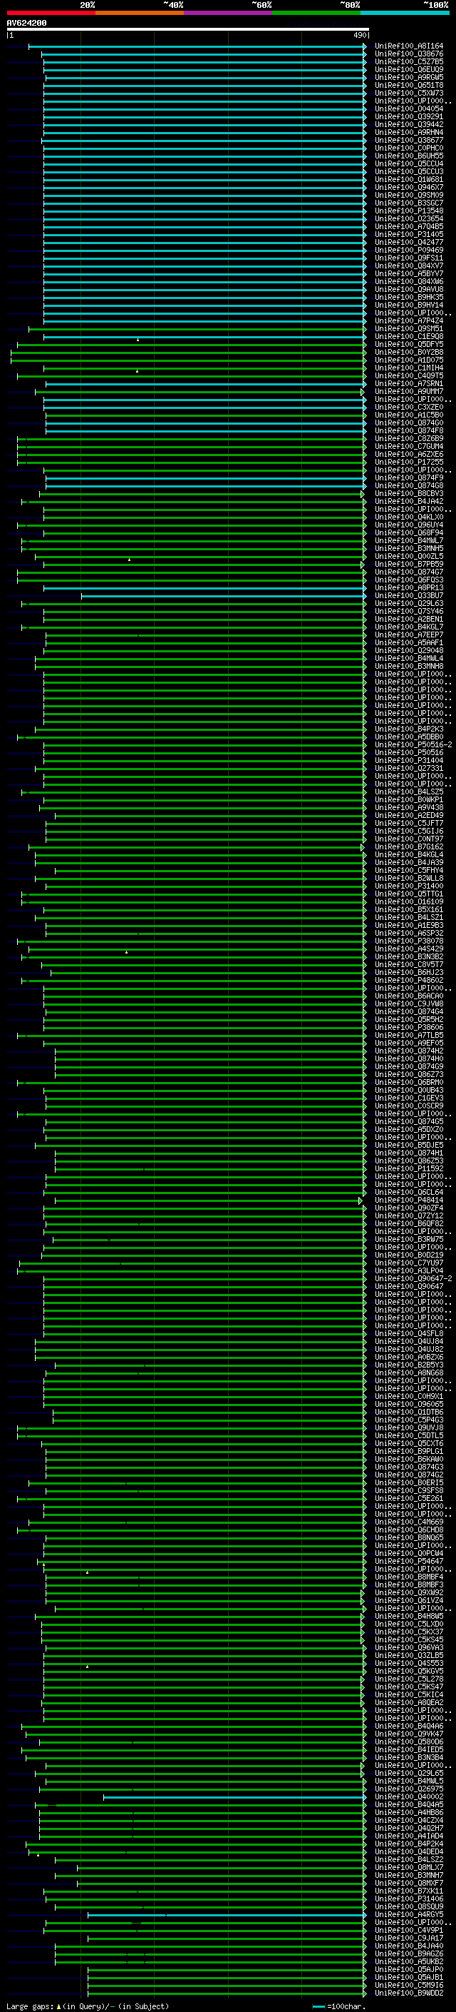The image size is (456, 2012).
Task: Select the UniRef100_P13548 label
Action: coord(409,211)
